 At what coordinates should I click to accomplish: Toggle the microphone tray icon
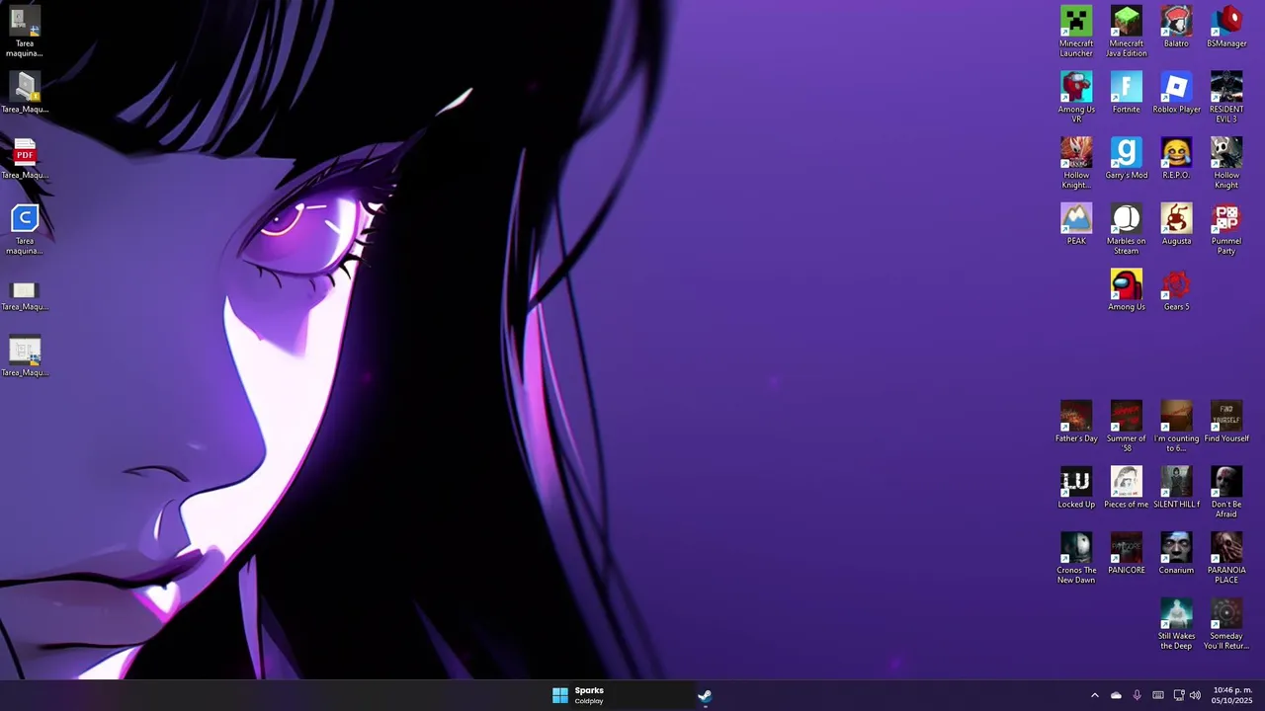[x=1137, y=696]
